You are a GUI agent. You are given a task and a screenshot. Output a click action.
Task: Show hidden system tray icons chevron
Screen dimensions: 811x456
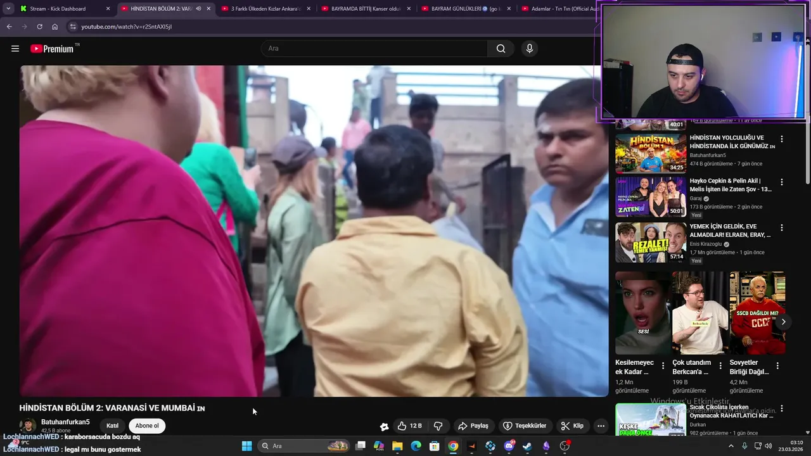731,446
